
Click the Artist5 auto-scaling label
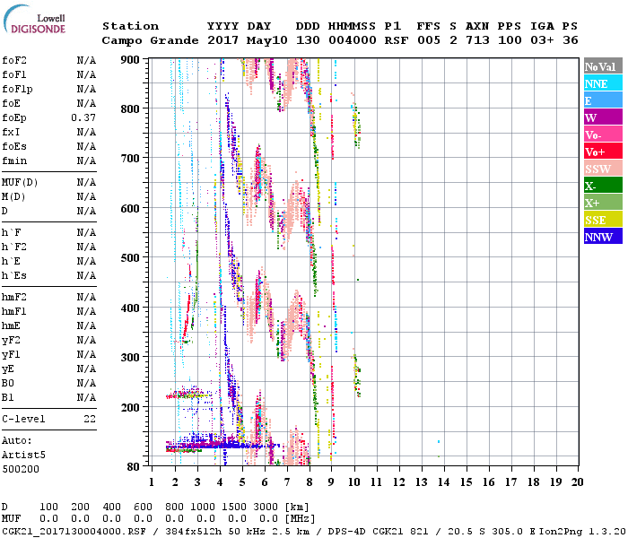click(x=23, y=456)
